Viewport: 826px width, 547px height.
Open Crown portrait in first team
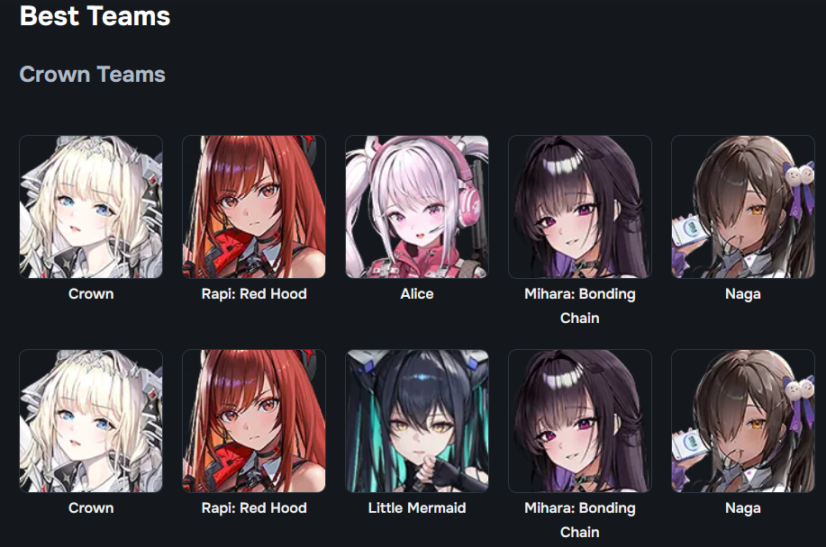[91, 207]
